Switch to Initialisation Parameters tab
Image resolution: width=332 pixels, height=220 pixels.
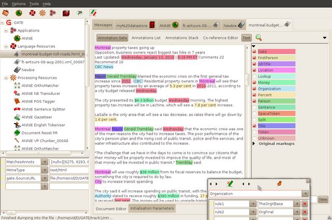click(x=152, y=209)
